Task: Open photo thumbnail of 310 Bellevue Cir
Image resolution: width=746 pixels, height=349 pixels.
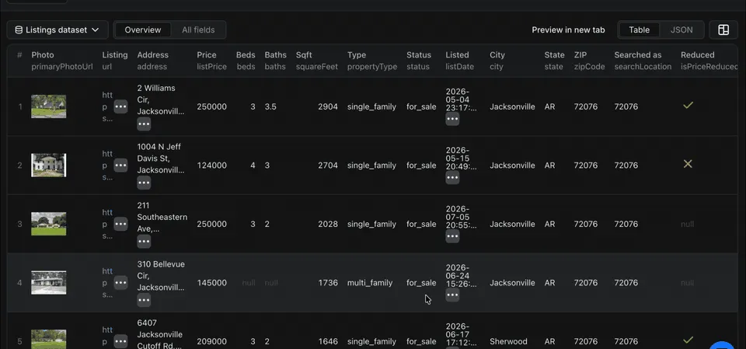Action: (48, 283)
